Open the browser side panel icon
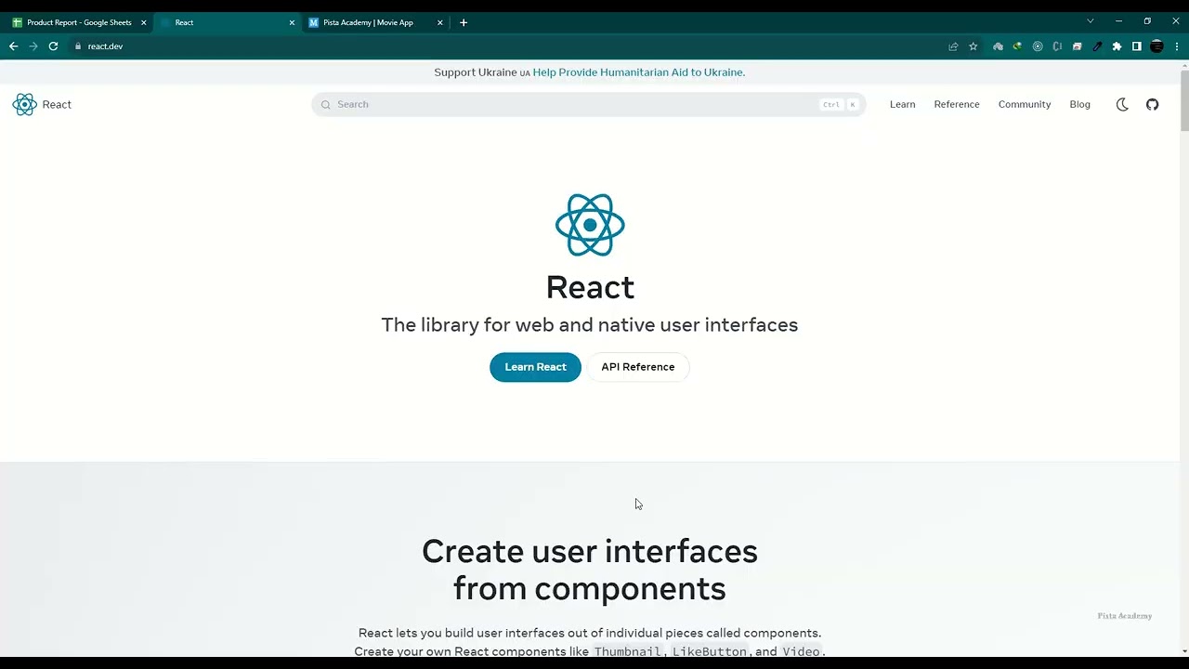 [x=1136, y=46]
